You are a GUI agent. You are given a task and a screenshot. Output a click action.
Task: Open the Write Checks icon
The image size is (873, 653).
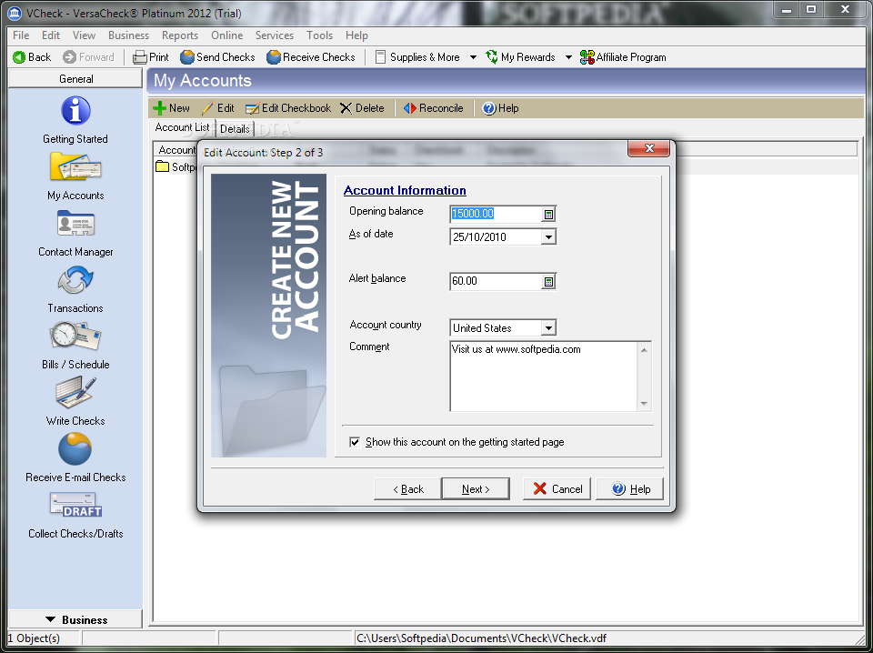pyautogui.click(x=75, y=393)
